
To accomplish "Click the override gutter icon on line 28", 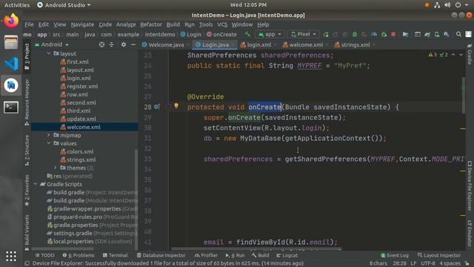I will (x=156, y=107).
